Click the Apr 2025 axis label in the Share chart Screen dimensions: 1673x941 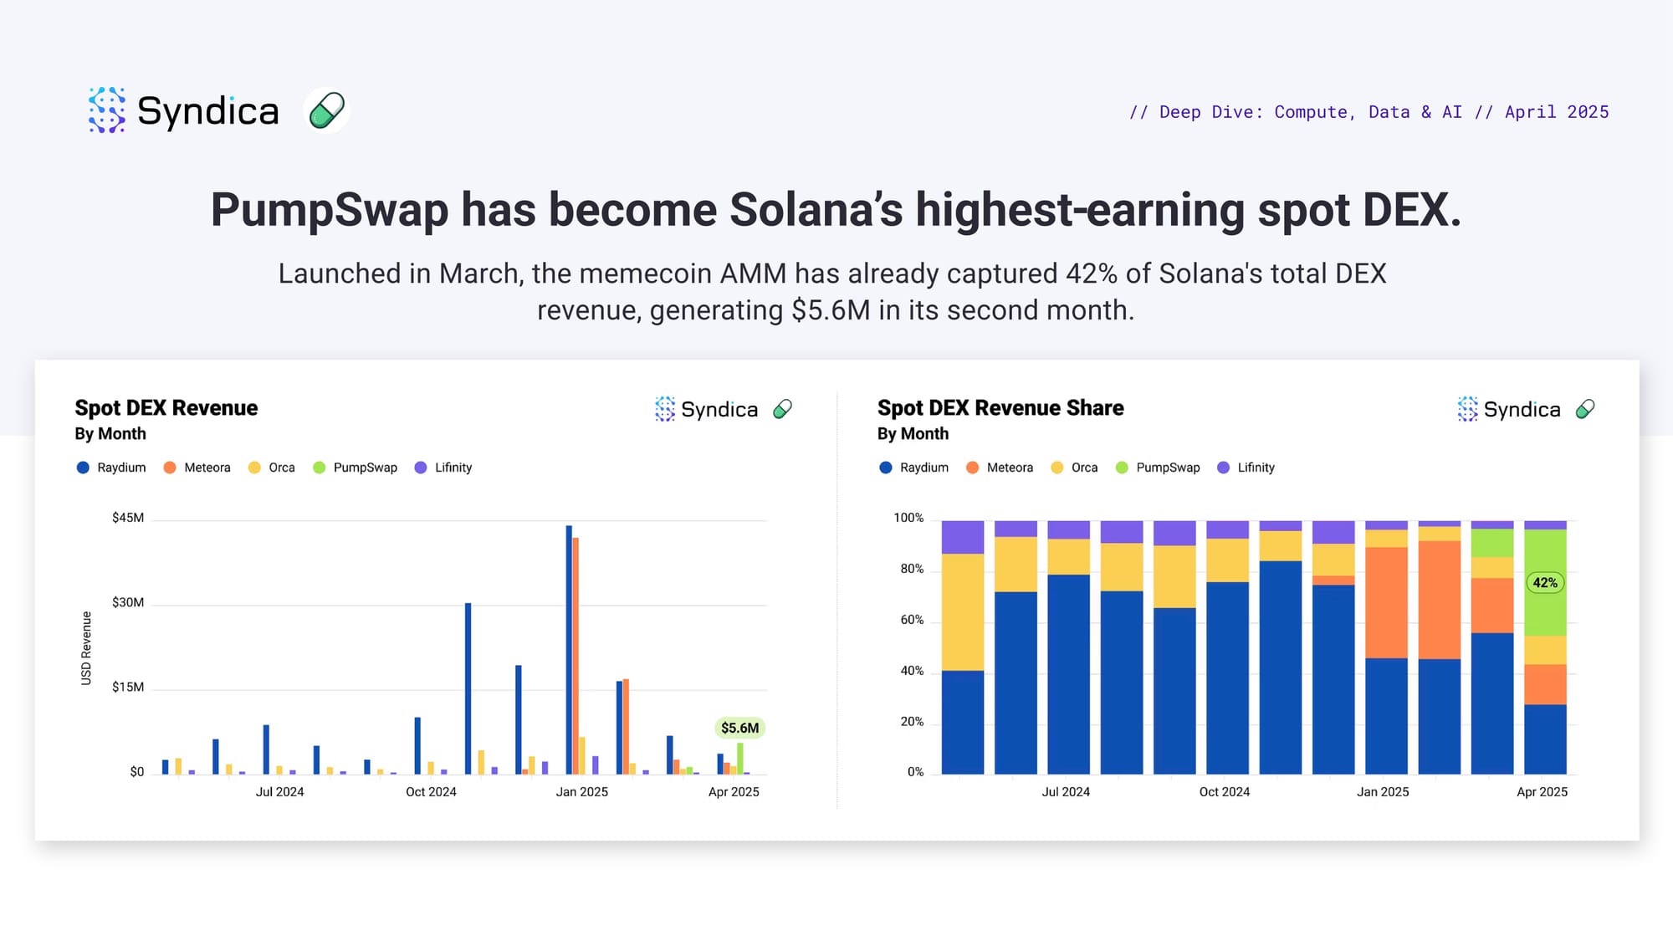tap(1542, 792)
